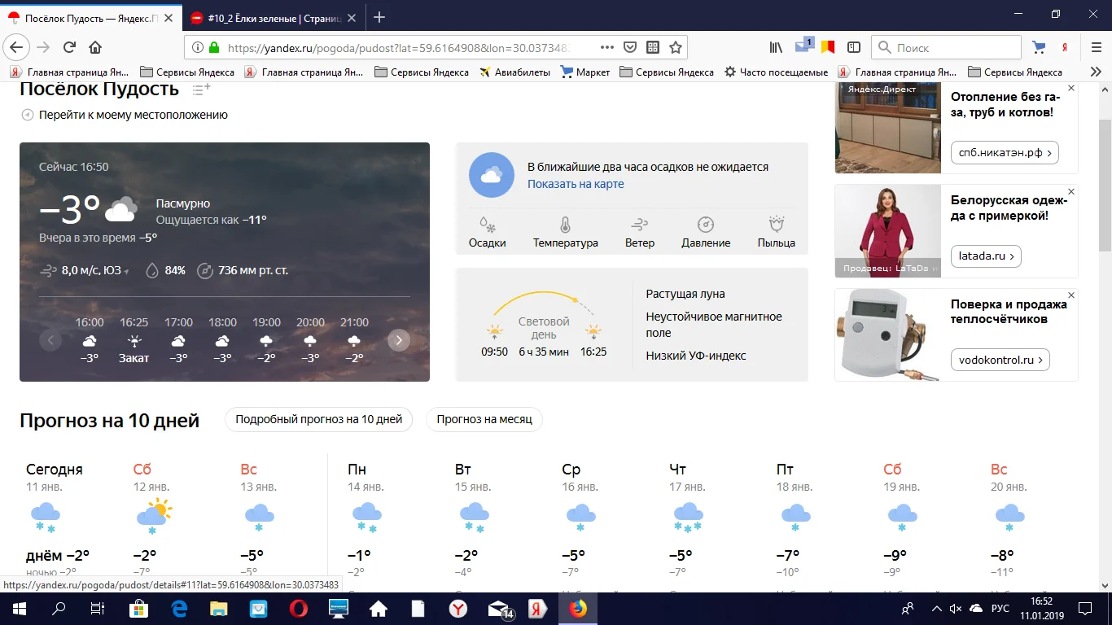The image size is (1112, 625).
Task: Open the Windows notification center
Action: (x=1085, y=608)
